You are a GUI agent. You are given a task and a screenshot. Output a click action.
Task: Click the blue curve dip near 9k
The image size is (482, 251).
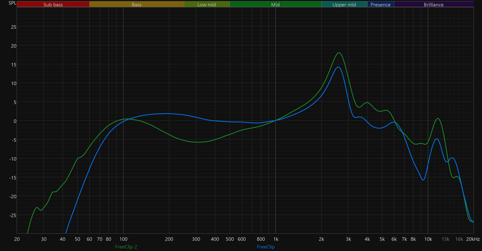point(423,180)
